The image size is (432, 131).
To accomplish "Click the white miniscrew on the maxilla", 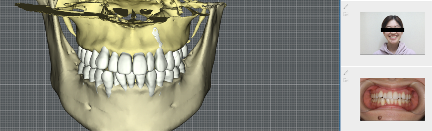I will tap(156, 38).
